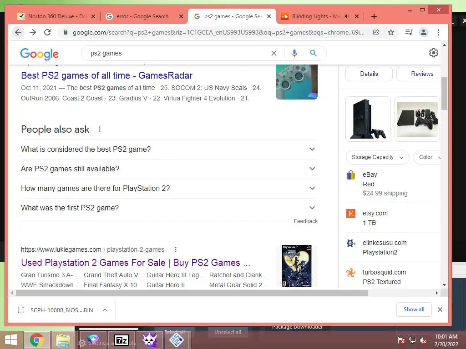Open Chrome profile avatar menu

click(x=424, y=32)
